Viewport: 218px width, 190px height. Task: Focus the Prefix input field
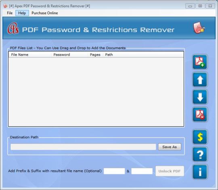point(114,171)
